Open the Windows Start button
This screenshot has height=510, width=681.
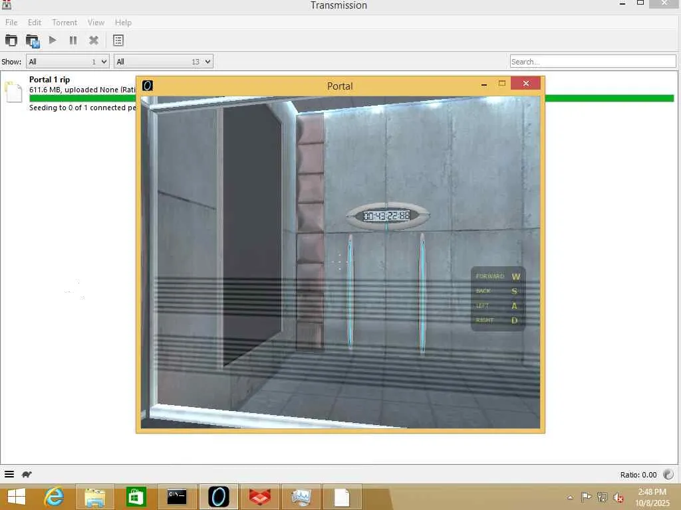point(17,497)
